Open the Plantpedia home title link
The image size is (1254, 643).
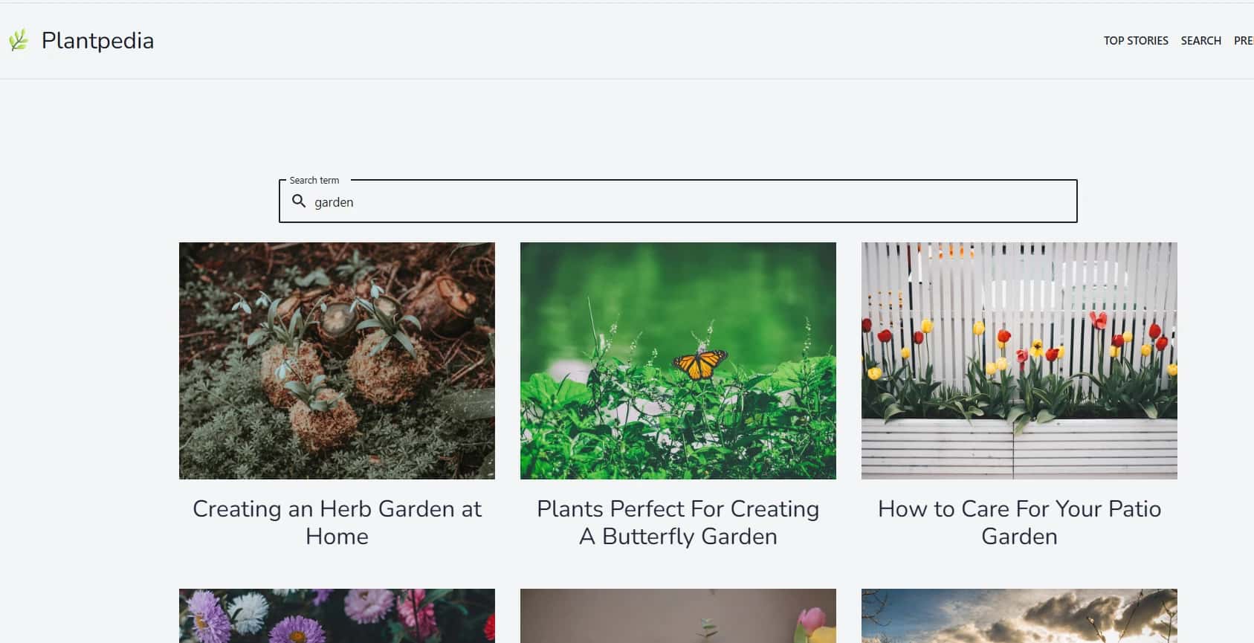(x=97, y=40)
